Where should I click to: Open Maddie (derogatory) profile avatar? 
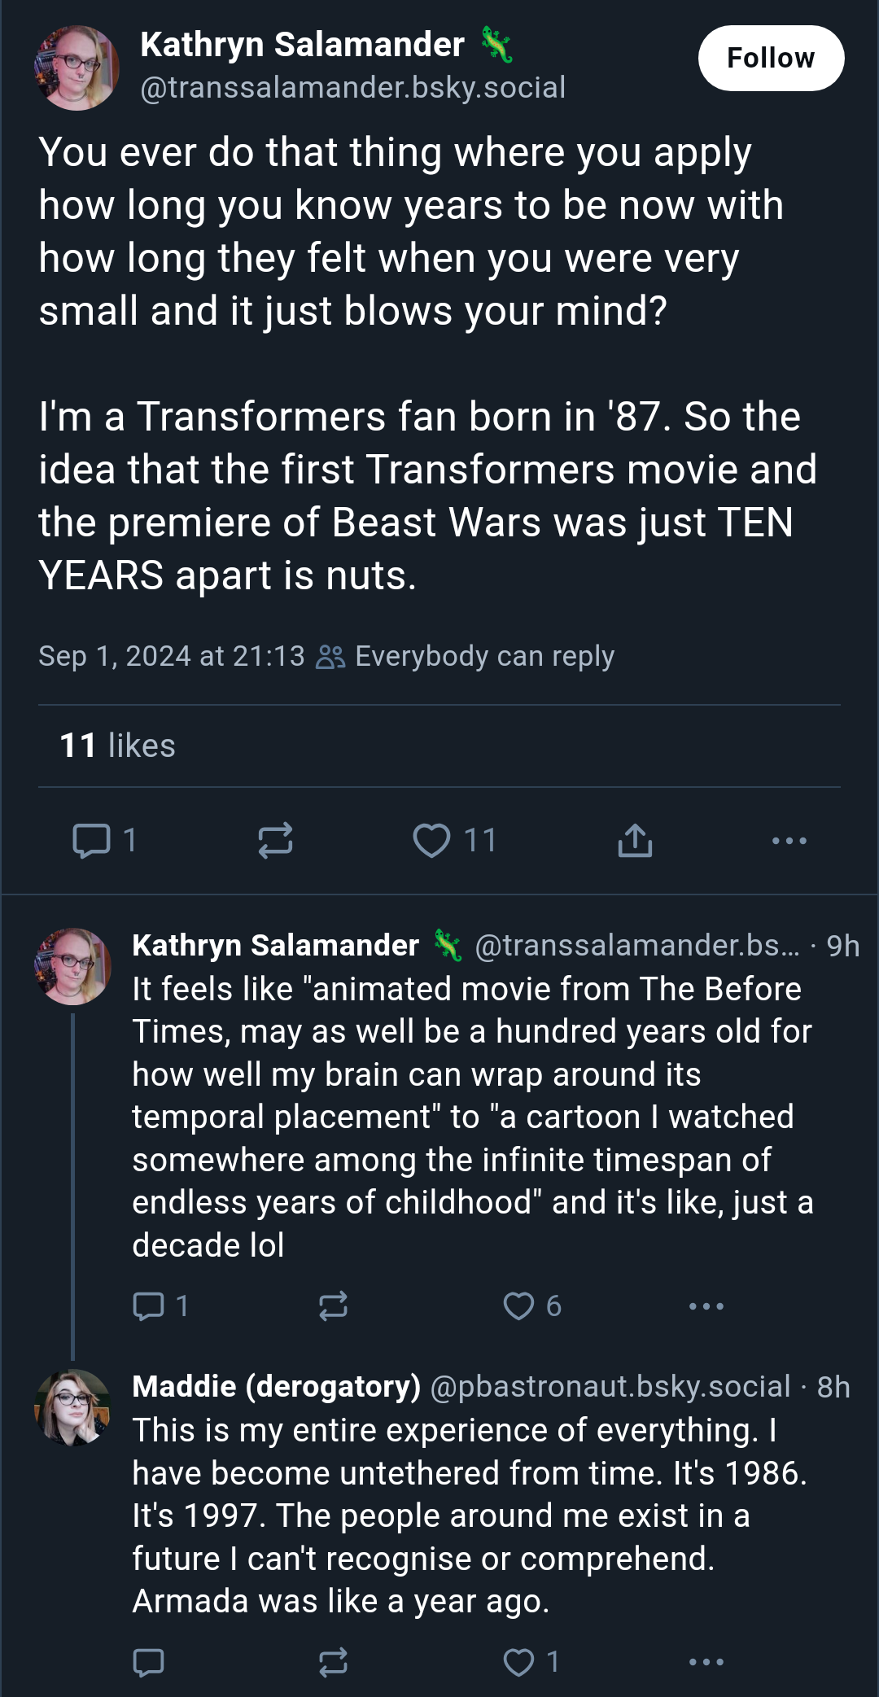point(72,1407)
